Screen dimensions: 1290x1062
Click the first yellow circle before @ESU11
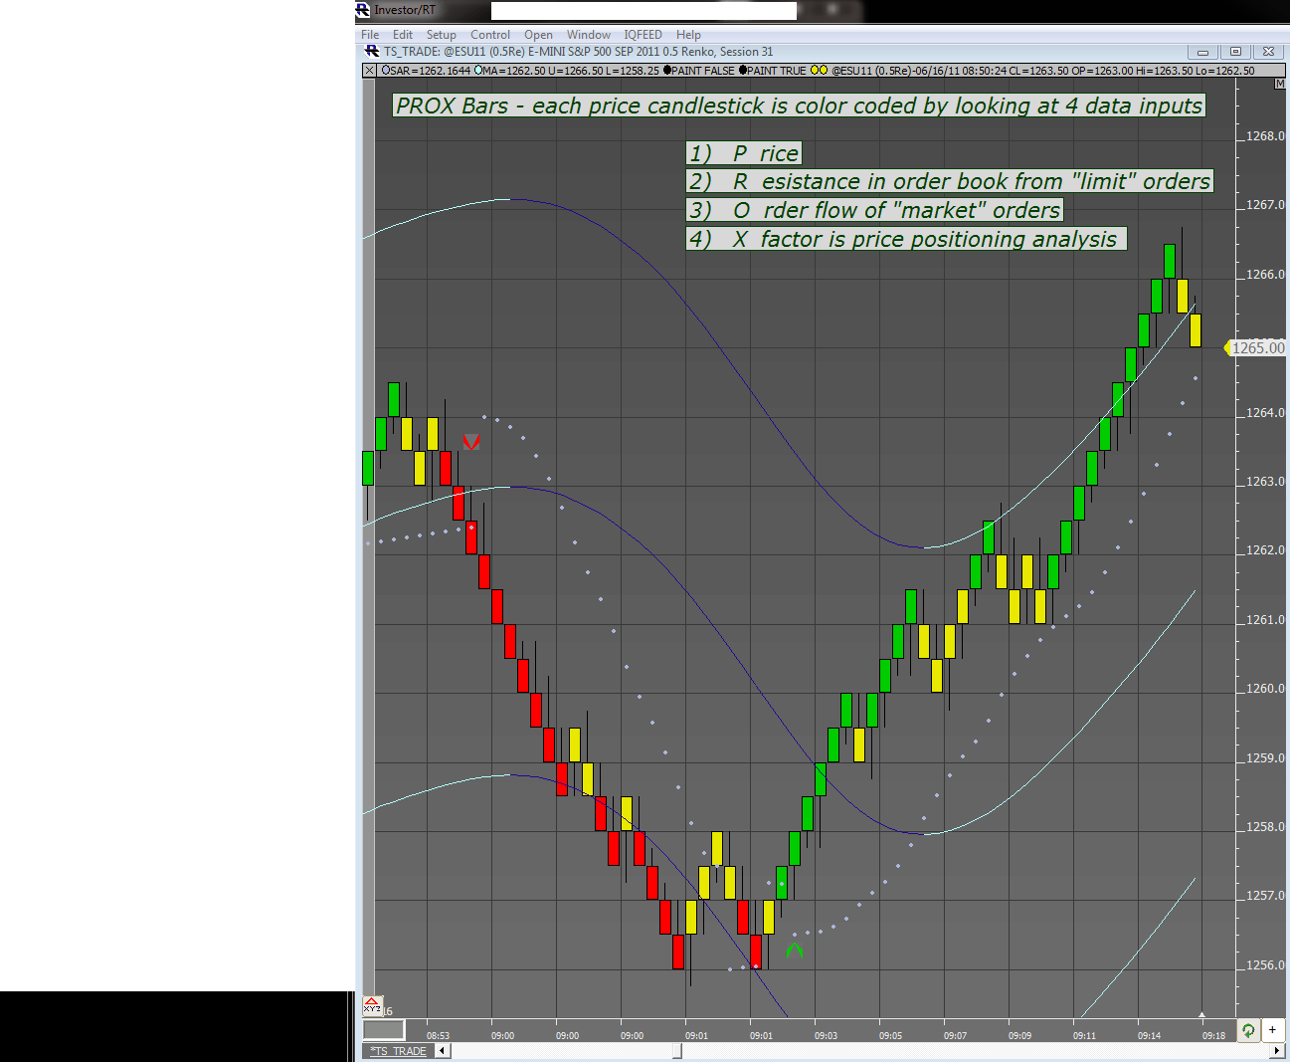(815, 71)
